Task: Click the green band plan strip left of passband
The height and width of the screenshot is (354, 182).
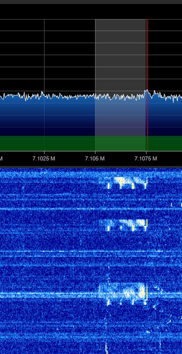Action: tap(47, 143)
